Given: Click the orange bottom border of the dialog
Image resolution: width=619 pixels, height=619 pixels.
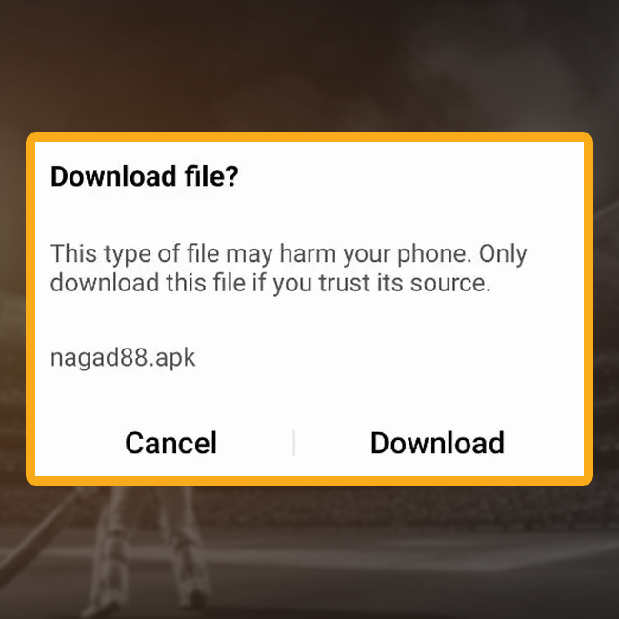Looking at the screenshot, I should [x=309, y=481].
